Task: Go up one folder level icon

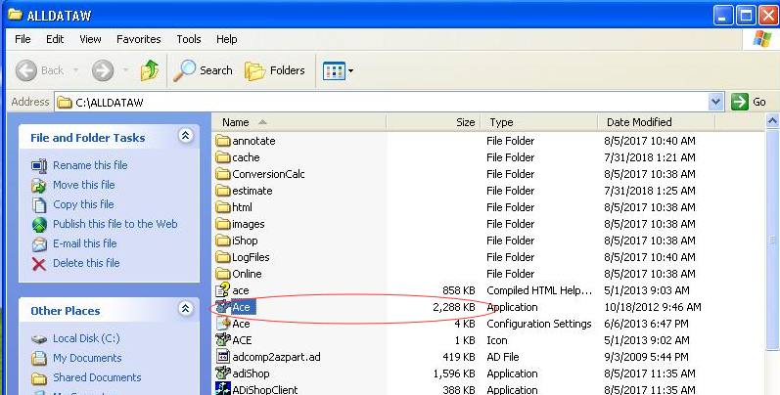Action: point(149,70)
